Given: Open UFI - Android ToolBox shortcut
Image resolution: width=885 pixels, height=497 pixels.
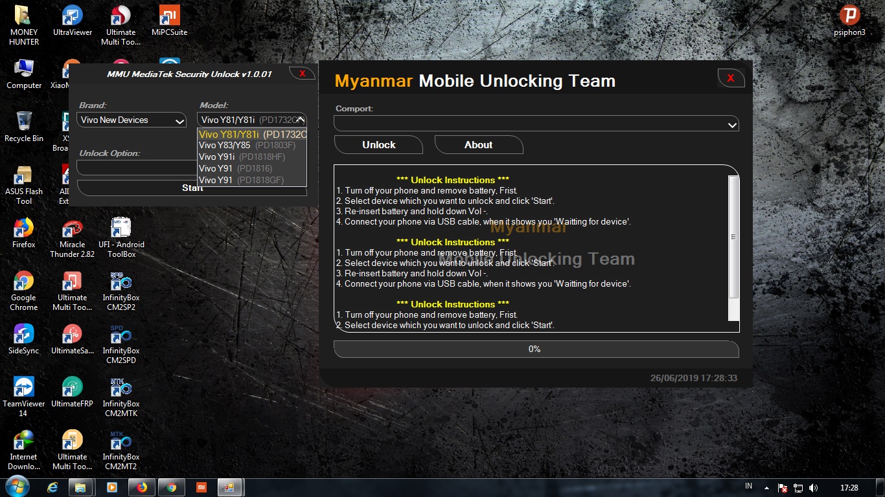Looking at the screenshot, I should [121, 239].
